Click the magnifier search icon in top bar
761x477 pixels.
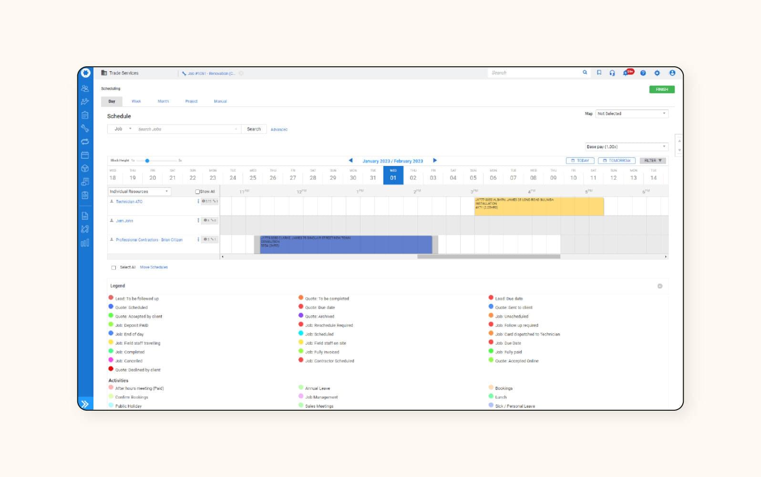click(x=585, y=73)
